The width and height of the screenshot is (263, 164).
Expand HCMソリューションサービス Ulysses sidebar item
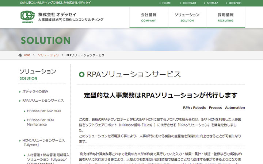click(x=43, y=142)
